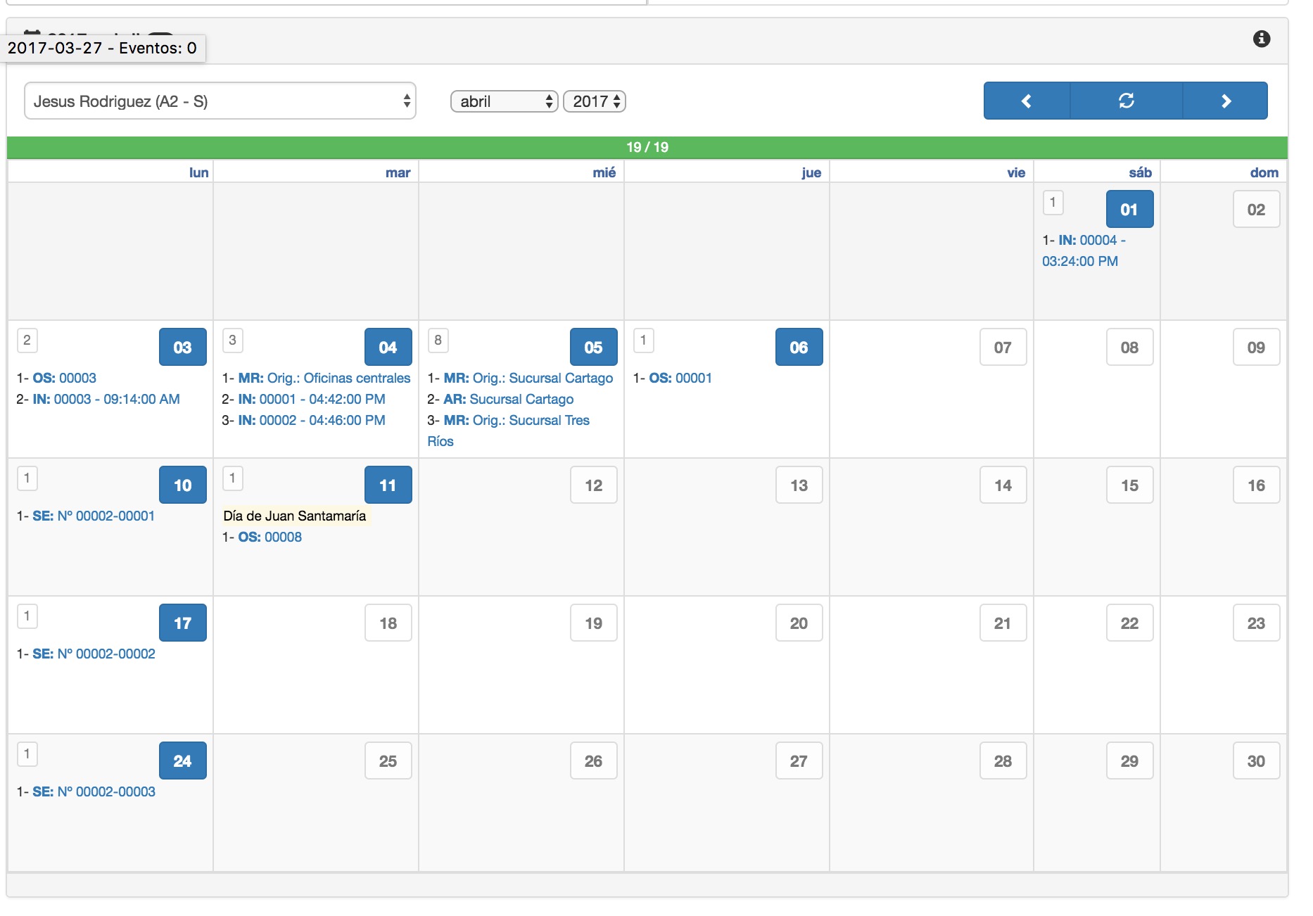Open the Jesus Rodriguez user dropdown
1313x916 pixels.
pyautogui.click(x=220, y=101)
